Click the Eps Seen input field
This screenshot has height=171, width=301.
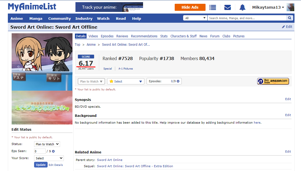40,151
